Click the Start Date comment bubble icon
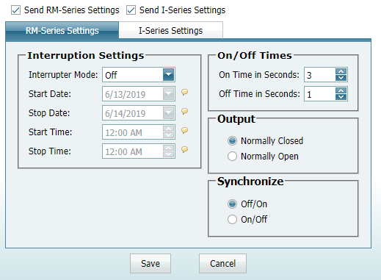 click(185, 93)
